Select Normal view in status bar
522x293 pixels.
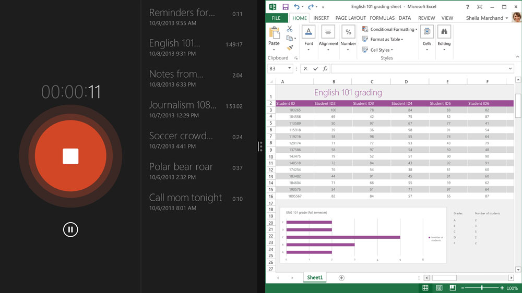(x=425, y=288)
